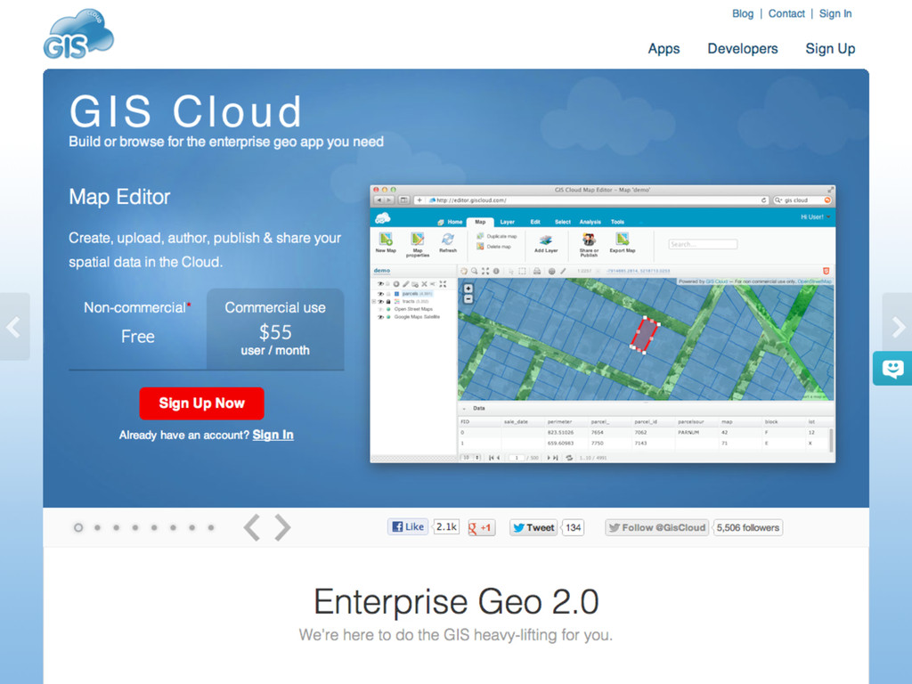This screenshot has height=684, width=912.
Task: Zoom out with the map minus button
Action: coord(468,299)
